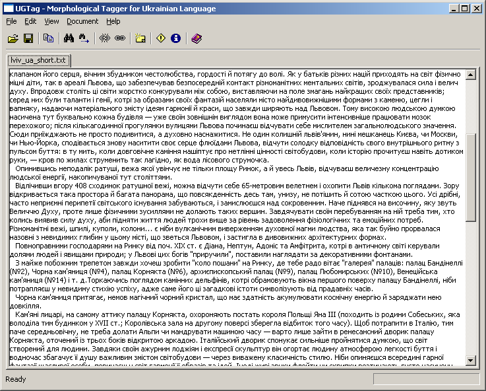The width and height of the screenshot is (486, 391).
Task: Click the Copy documents icon
Action: tap(49, 38)
